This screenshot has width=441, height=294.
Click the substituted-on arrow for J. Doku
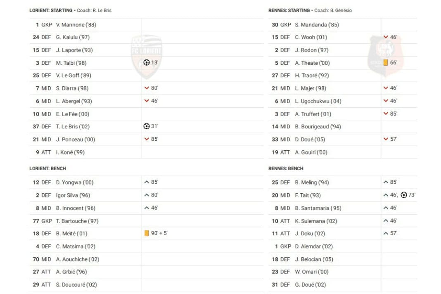click(x=386, y=233)
